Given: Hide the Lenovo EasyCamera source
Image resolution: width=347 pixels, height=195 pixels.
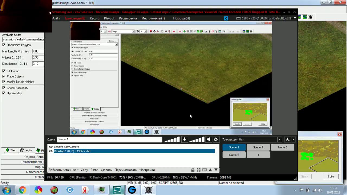Looking at the screenshot, I should [x=51, y=147].
